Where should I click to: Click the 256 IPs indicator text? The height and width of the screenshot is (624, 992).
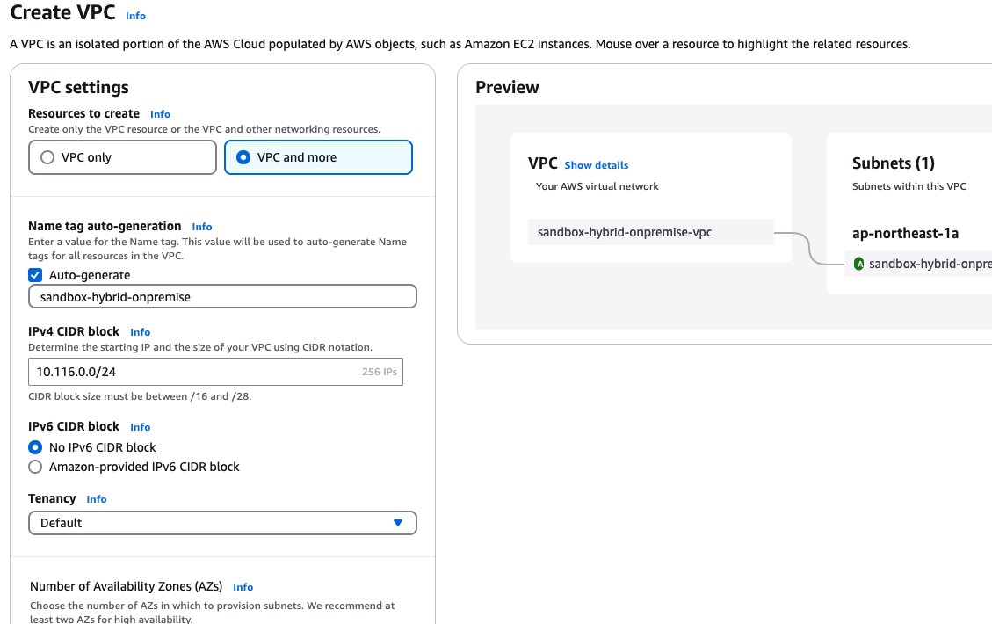(380, 372)
